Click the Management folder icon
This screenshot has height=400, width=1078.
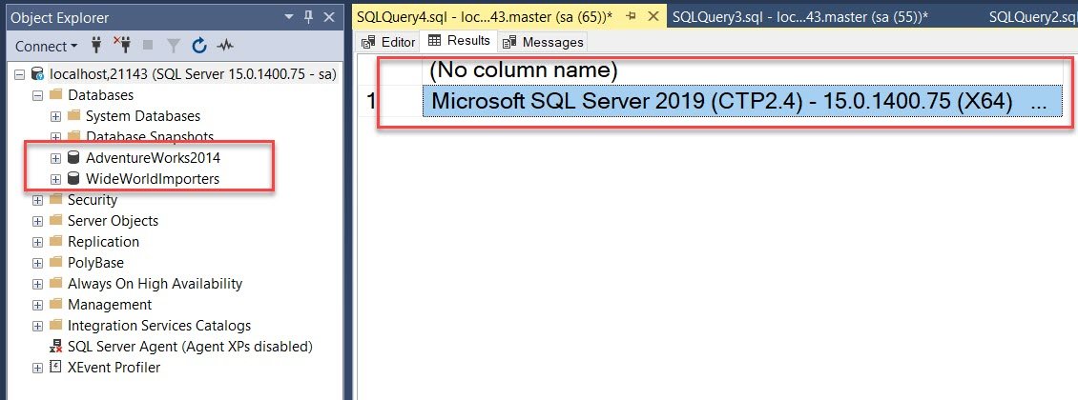click(x=55, y=305)
